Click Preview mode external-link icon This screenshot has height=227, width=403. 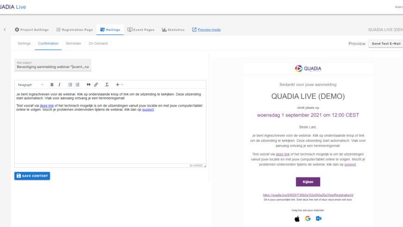tap(194, 30)
